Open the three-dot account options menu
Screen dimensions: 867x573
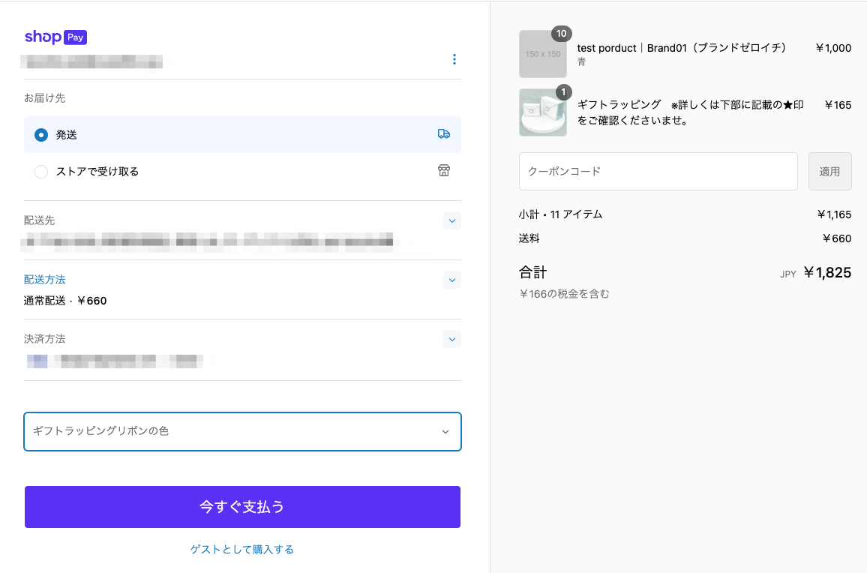click(x=454, y=59)
